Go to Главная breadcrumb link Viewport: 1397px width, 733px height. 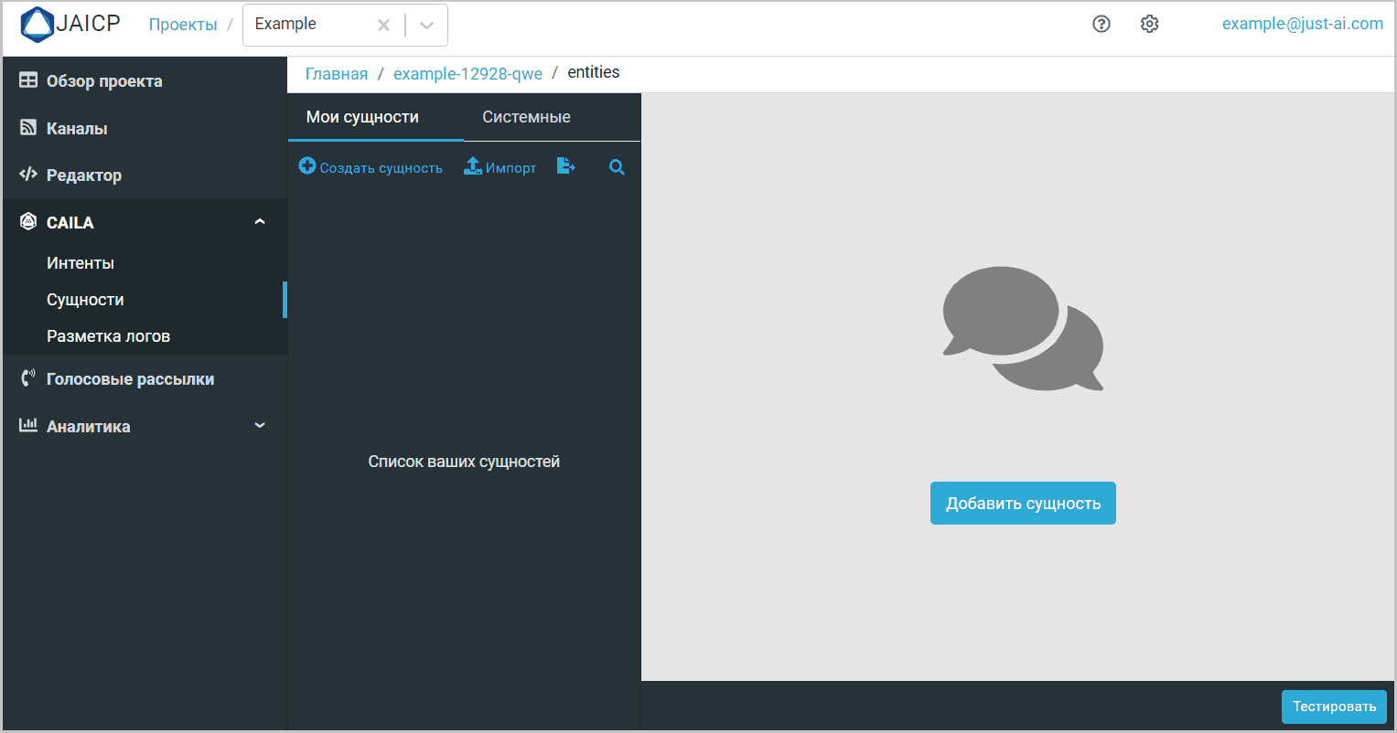pos(337,74)
